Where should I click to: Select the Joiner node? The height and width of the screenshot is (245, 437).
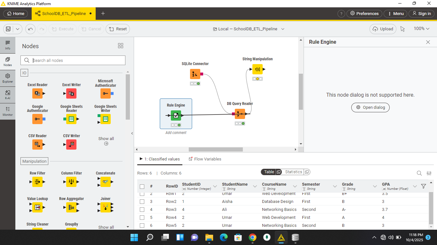[x=105, y=207]
